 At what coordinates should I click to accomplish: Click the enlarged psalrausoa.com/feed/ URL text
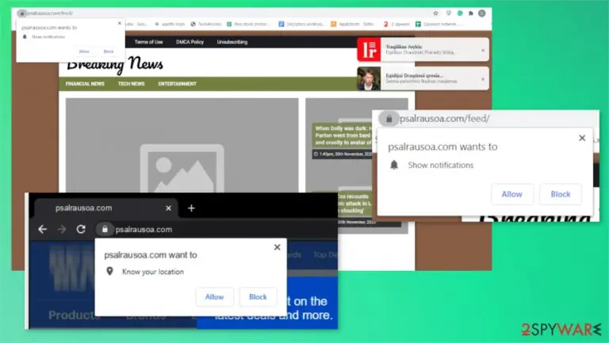coord(445,119)
